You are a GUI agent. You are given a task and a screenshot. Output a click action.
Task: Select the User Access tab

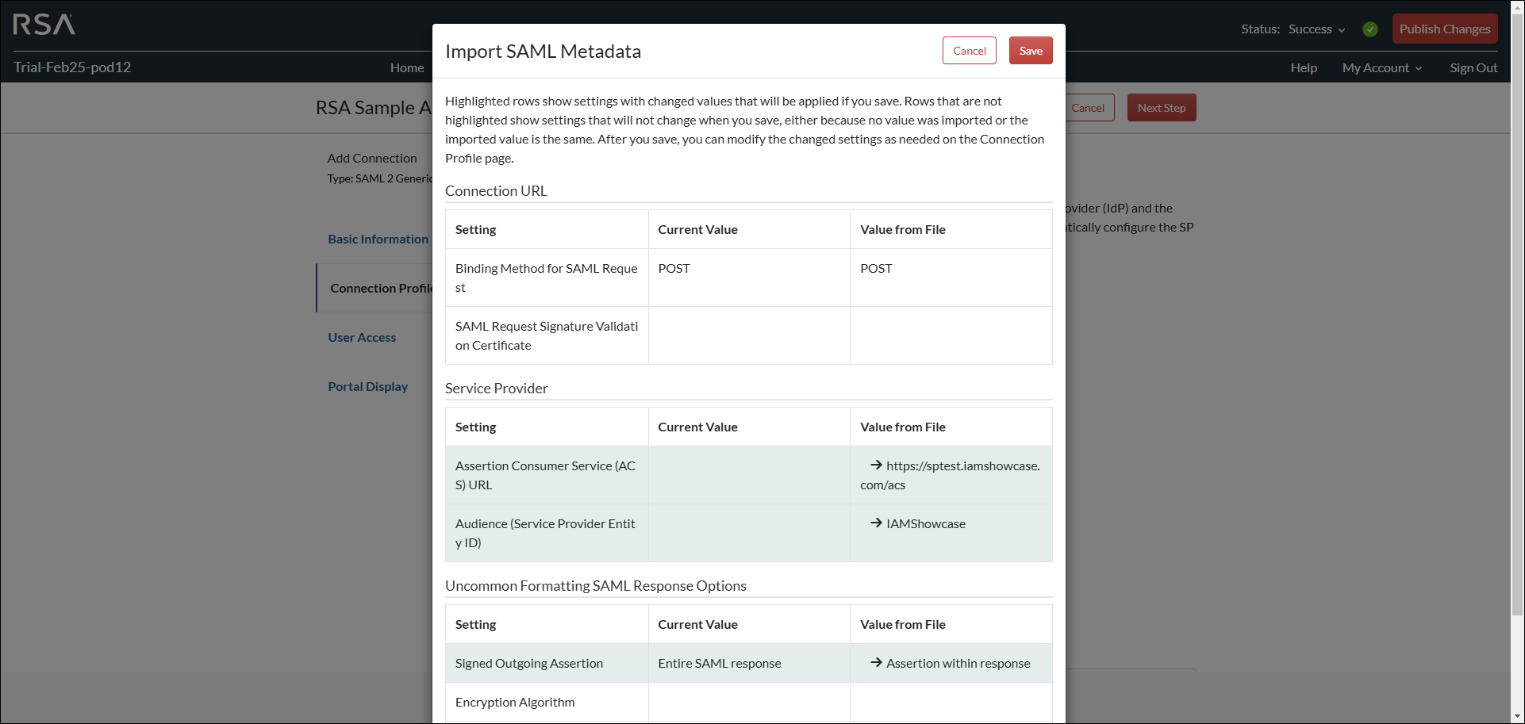tap(362, 337)
